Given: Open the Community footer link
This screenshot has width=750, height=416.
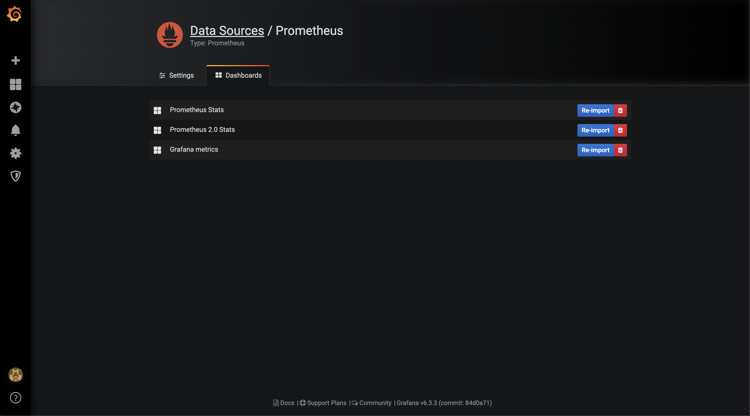Looking at the screenshot, I should [x=372, y=403].
